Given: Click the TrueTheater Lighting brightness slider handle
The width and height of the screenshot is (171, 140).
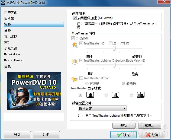Looking at the screenshot, I should pyautogui.click(x=114, y=65).
